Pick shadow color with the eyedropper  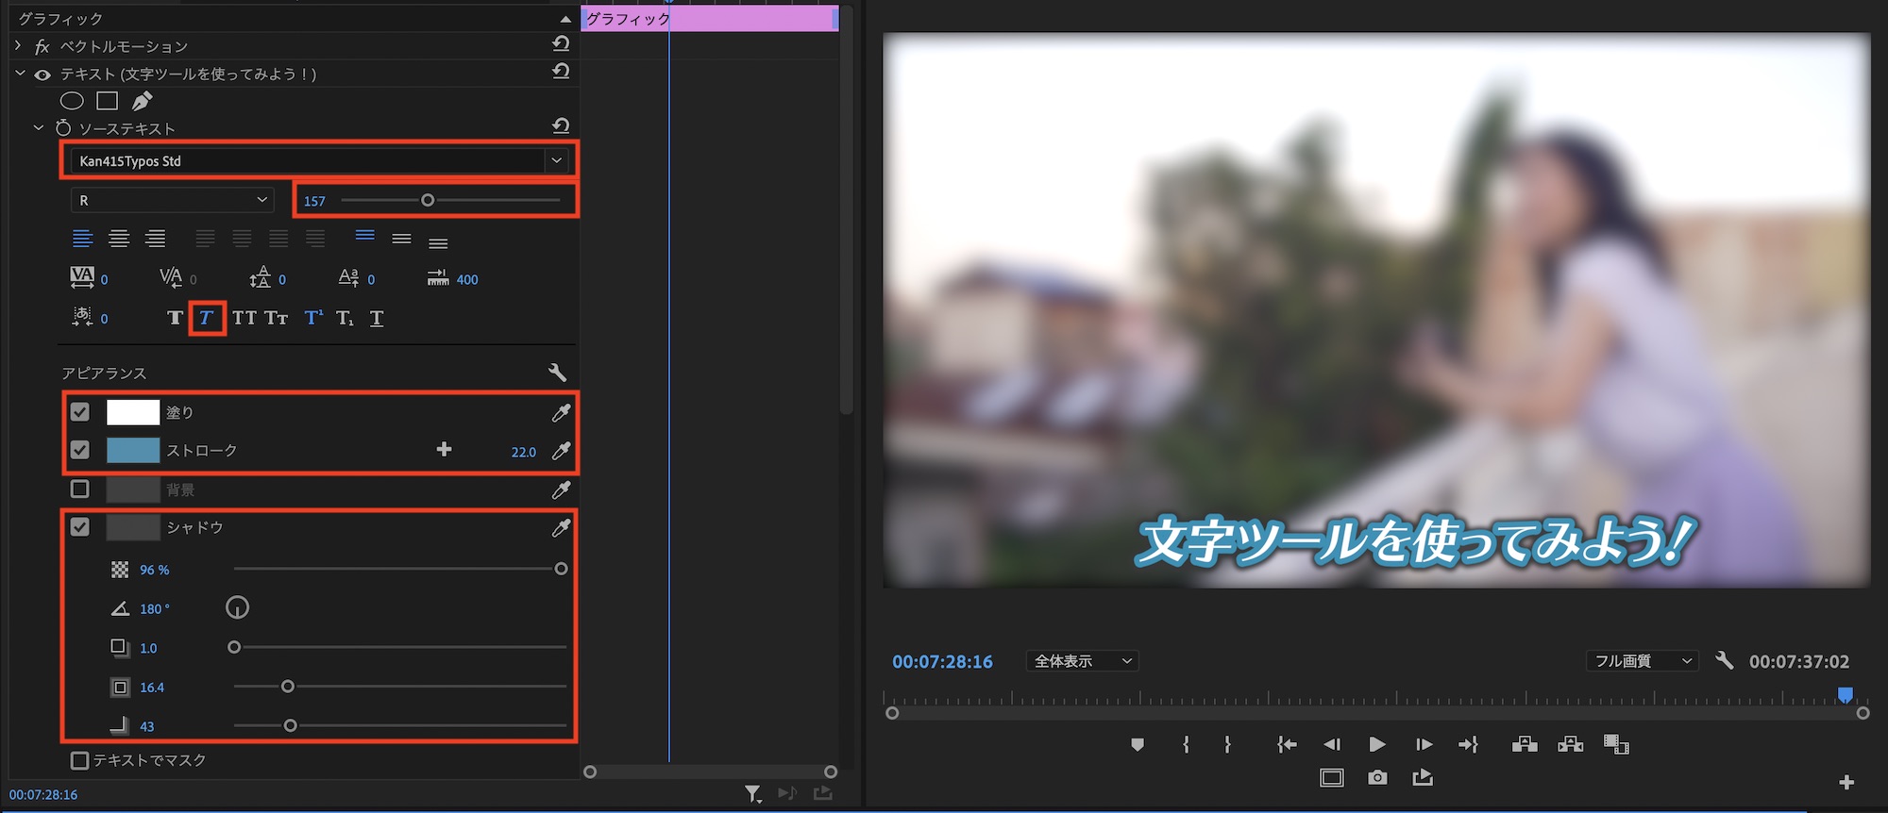(x=561, y=528)
